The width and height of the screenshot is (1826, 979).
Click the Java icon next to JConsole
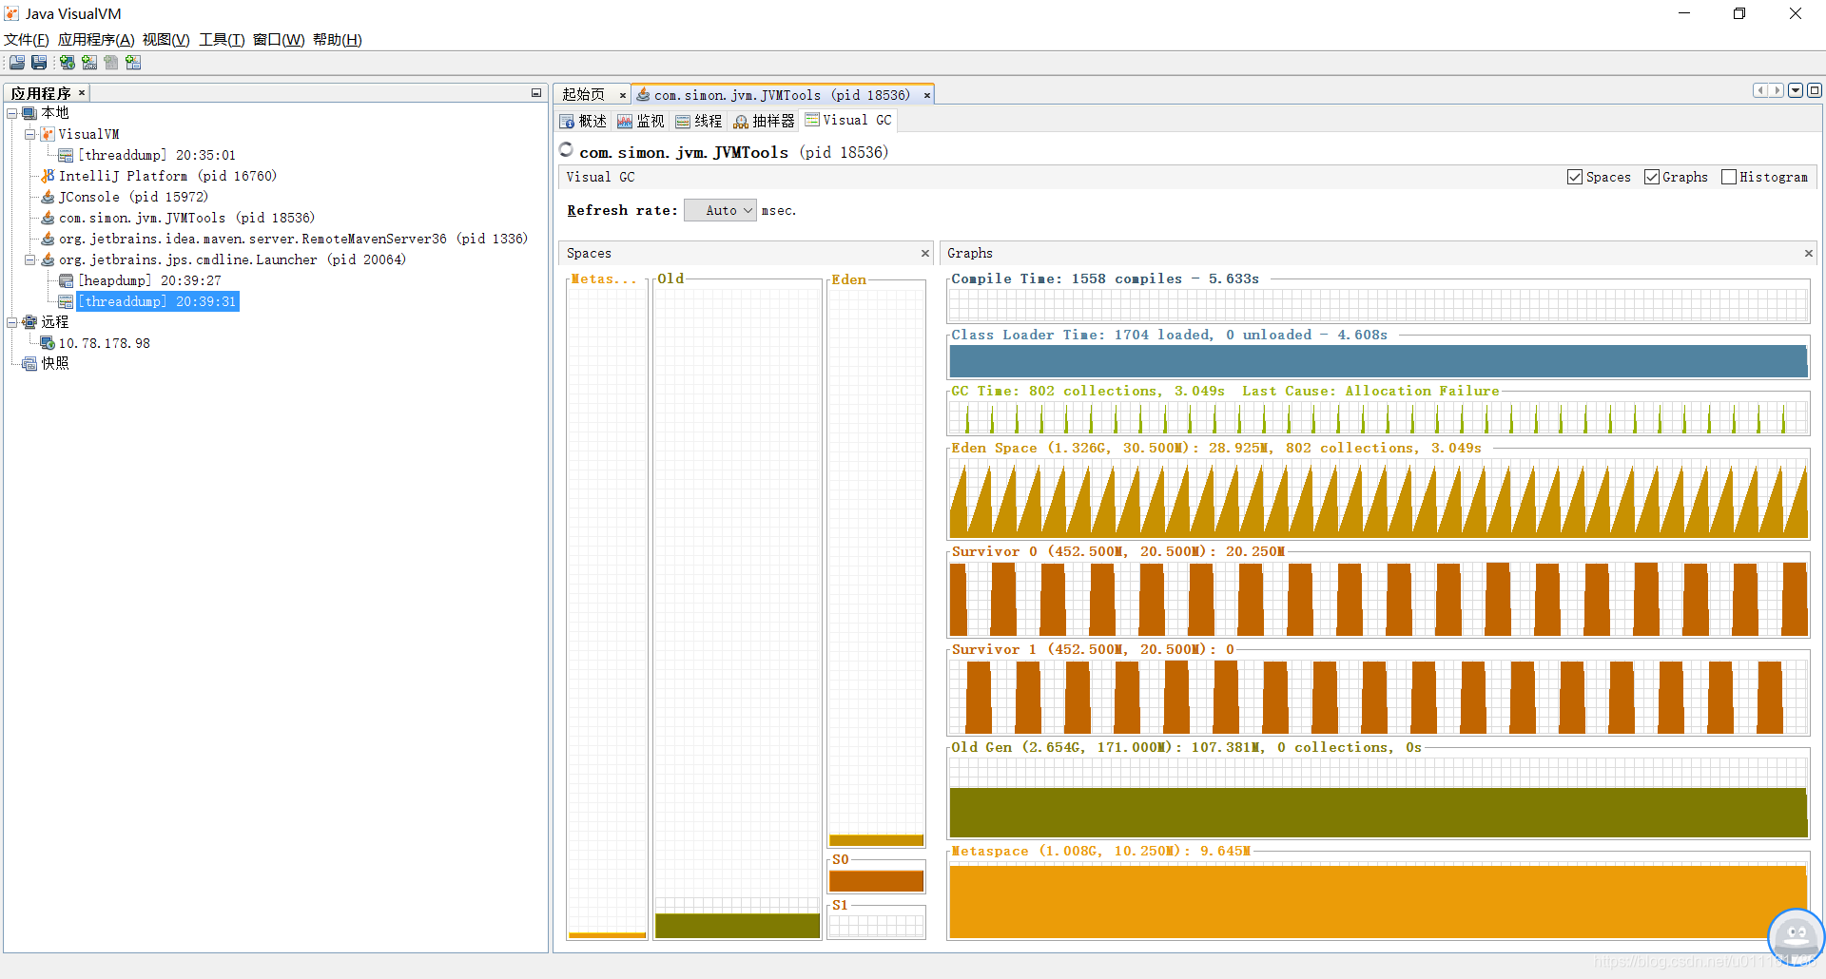48,197
